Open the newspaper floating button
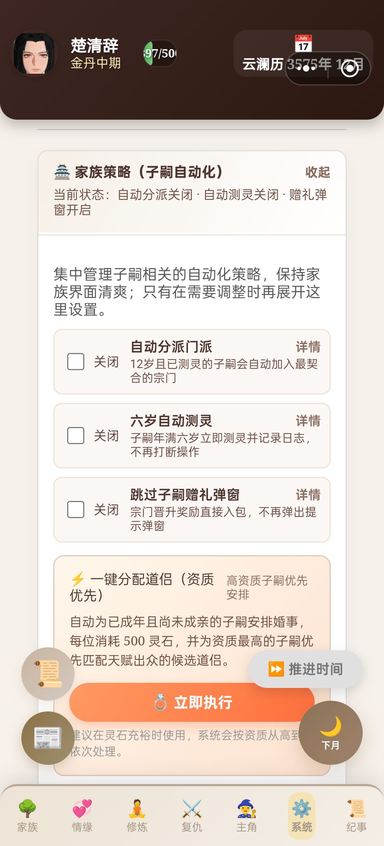The image size is (384, 846). 48,738
